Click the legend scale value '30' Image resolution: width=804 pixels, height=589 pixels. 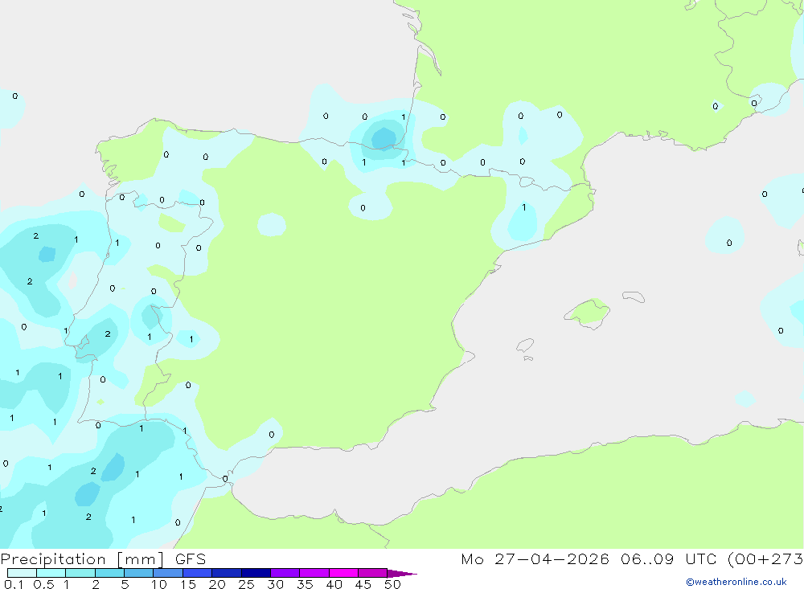click(x=276, y=584)
